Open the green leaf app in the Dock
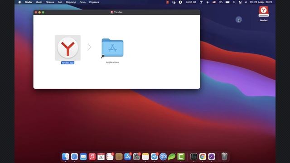Screen dimensions: 290x163 [172, 157]
